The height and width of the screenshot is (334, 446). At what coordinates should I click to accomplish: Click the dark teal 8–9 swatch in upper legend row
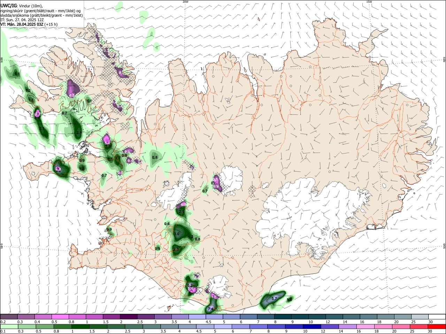(x=282, y=317)
